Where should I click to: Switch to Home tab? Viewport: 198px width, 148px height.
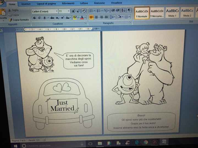point(12,4)
